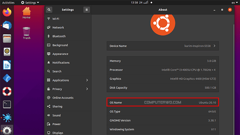Open the clock and calendar menu
Viewport: 240px width, 135px height.
click(141, 3)
